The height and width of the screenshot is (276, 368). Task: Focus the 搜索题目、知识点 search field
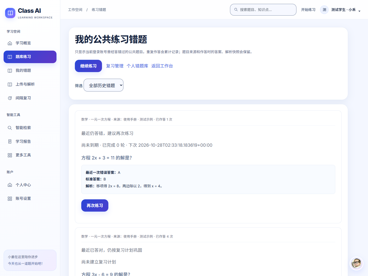[263, 10]
